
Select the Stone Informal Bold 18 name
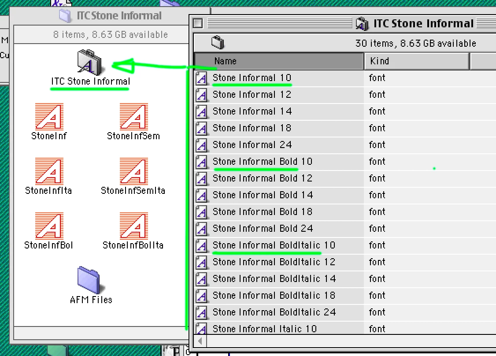tap(263, 212)
